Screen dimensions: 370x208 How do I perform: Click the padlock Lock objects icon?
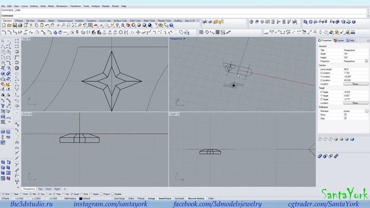click(x=123, y=25)
